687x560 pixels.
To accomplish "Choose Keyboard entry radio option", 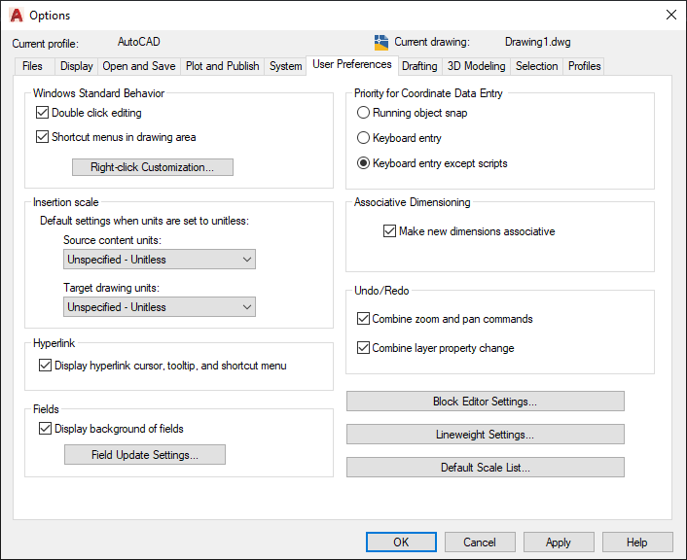I will 364,138.
